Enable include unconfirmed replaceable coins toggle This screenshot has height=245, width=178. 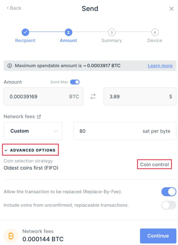click(x=169, y=205)
